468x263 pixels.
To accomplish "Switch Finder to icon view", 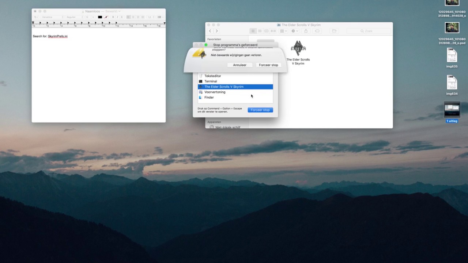I will point(253,31).
